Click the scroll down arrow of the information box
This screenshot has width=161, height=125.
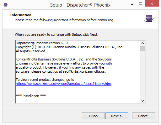coord(142,101)
